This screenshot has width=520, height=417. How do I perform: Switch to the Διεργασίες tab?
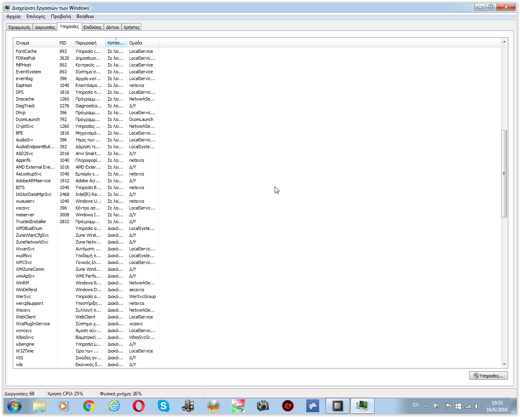pyautogui.click(x=45, y=27)
